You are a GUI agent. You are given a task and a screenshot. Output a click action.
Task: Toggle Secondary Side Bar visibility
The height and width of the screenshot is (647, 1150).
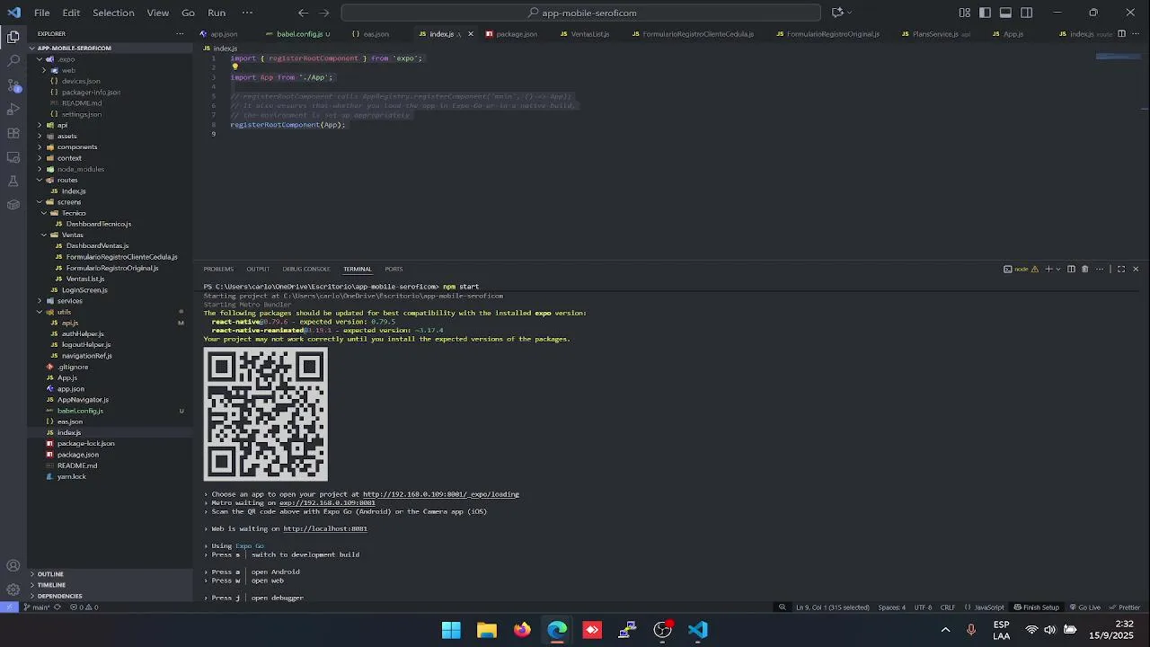pos(1026,13)
